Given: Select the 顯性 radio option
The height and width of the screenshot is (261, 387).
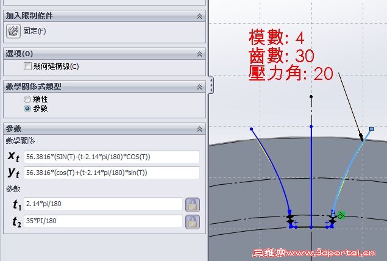Looking at the screenshot, I should (27, 99).
